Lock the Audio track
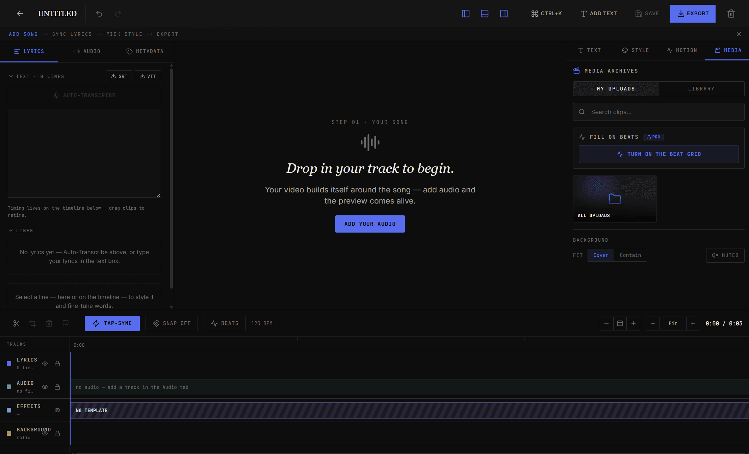This screenshot has width=749, height=454. [57, 387]
